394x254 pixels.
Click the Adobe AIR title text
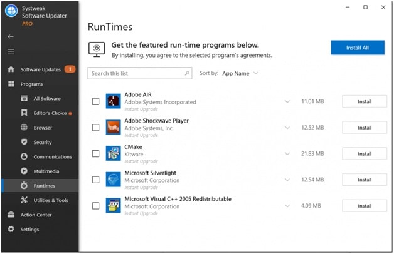coord(138,94)
